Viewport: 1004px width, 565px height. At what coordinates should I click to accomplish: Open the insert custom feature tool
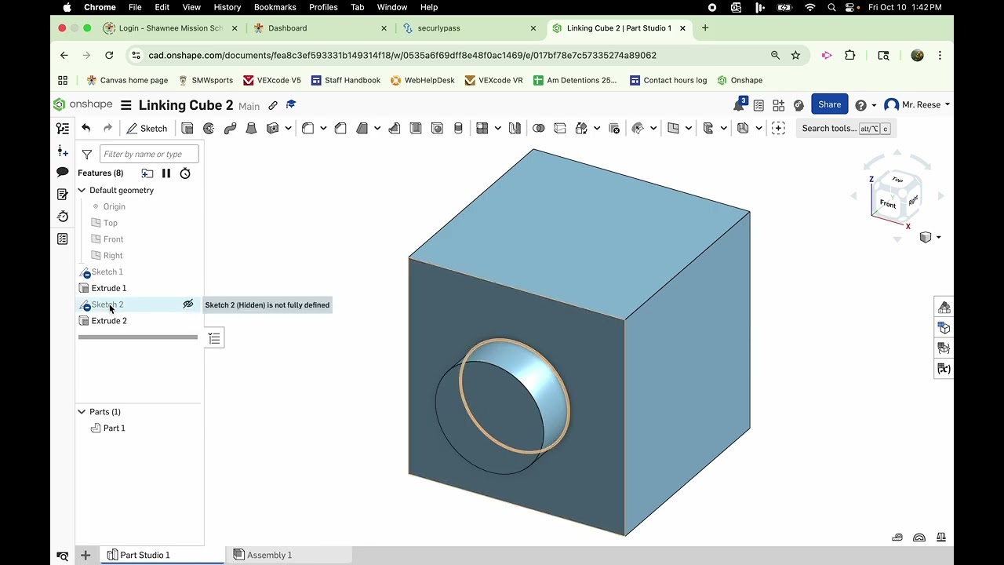point(778,128)
